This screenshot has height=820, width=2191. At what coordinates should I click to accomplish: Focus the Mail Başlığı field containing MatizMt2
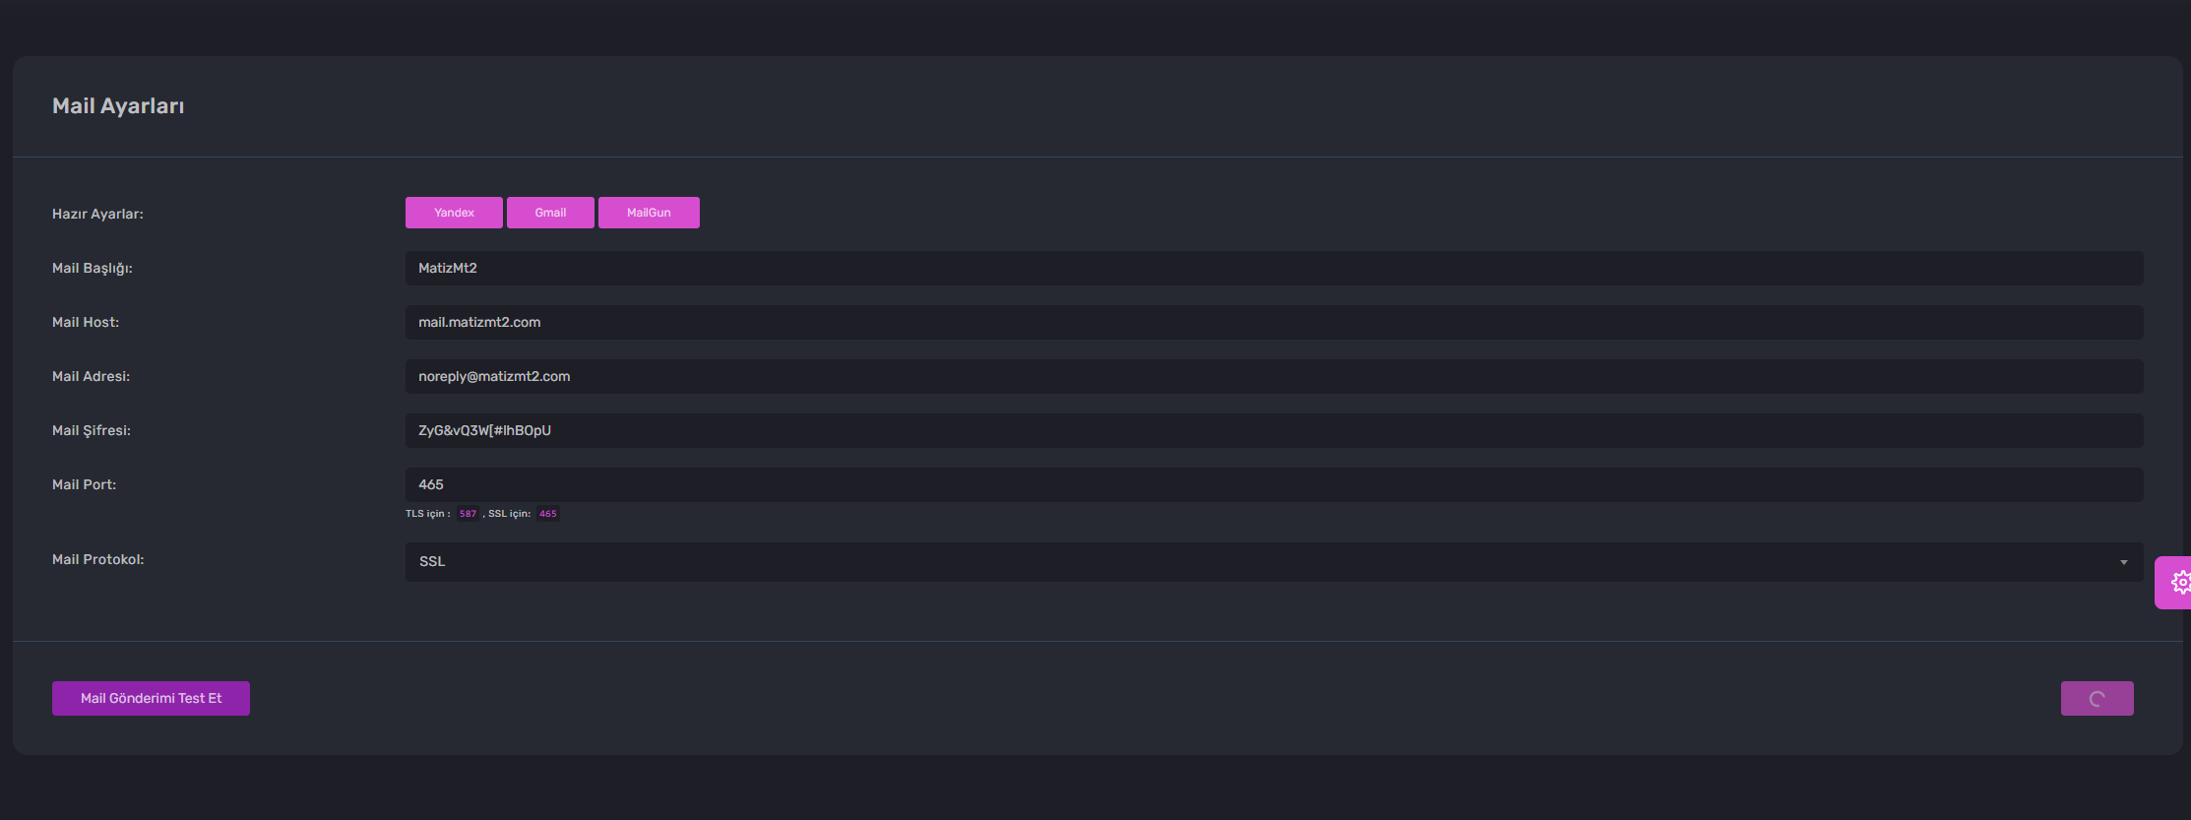pyautogui.click(x=1274, y=269)
